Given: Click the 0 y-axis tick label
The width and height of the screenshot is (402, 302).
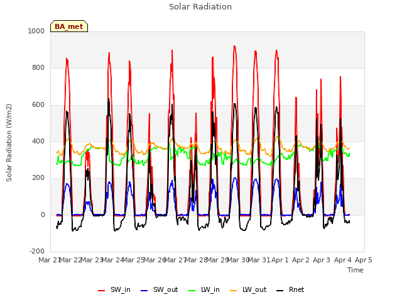Looking at the screenshot, I should tap(43, 215).
